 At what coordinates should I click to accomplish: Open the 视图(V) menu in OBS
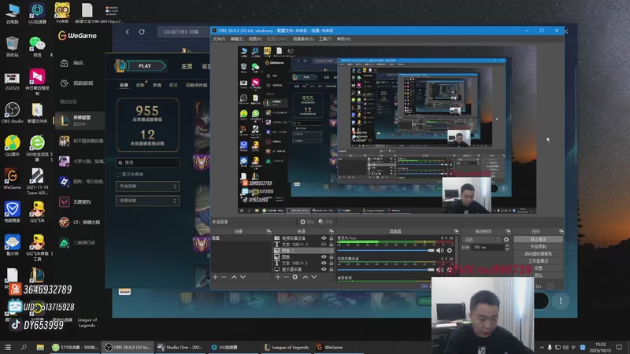(x=255, y=39)
